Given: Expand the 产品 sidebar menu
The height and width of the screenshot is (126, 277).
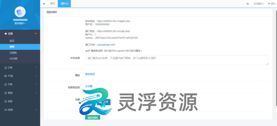Looking at the screenshot, I should [x=20, y=76].
